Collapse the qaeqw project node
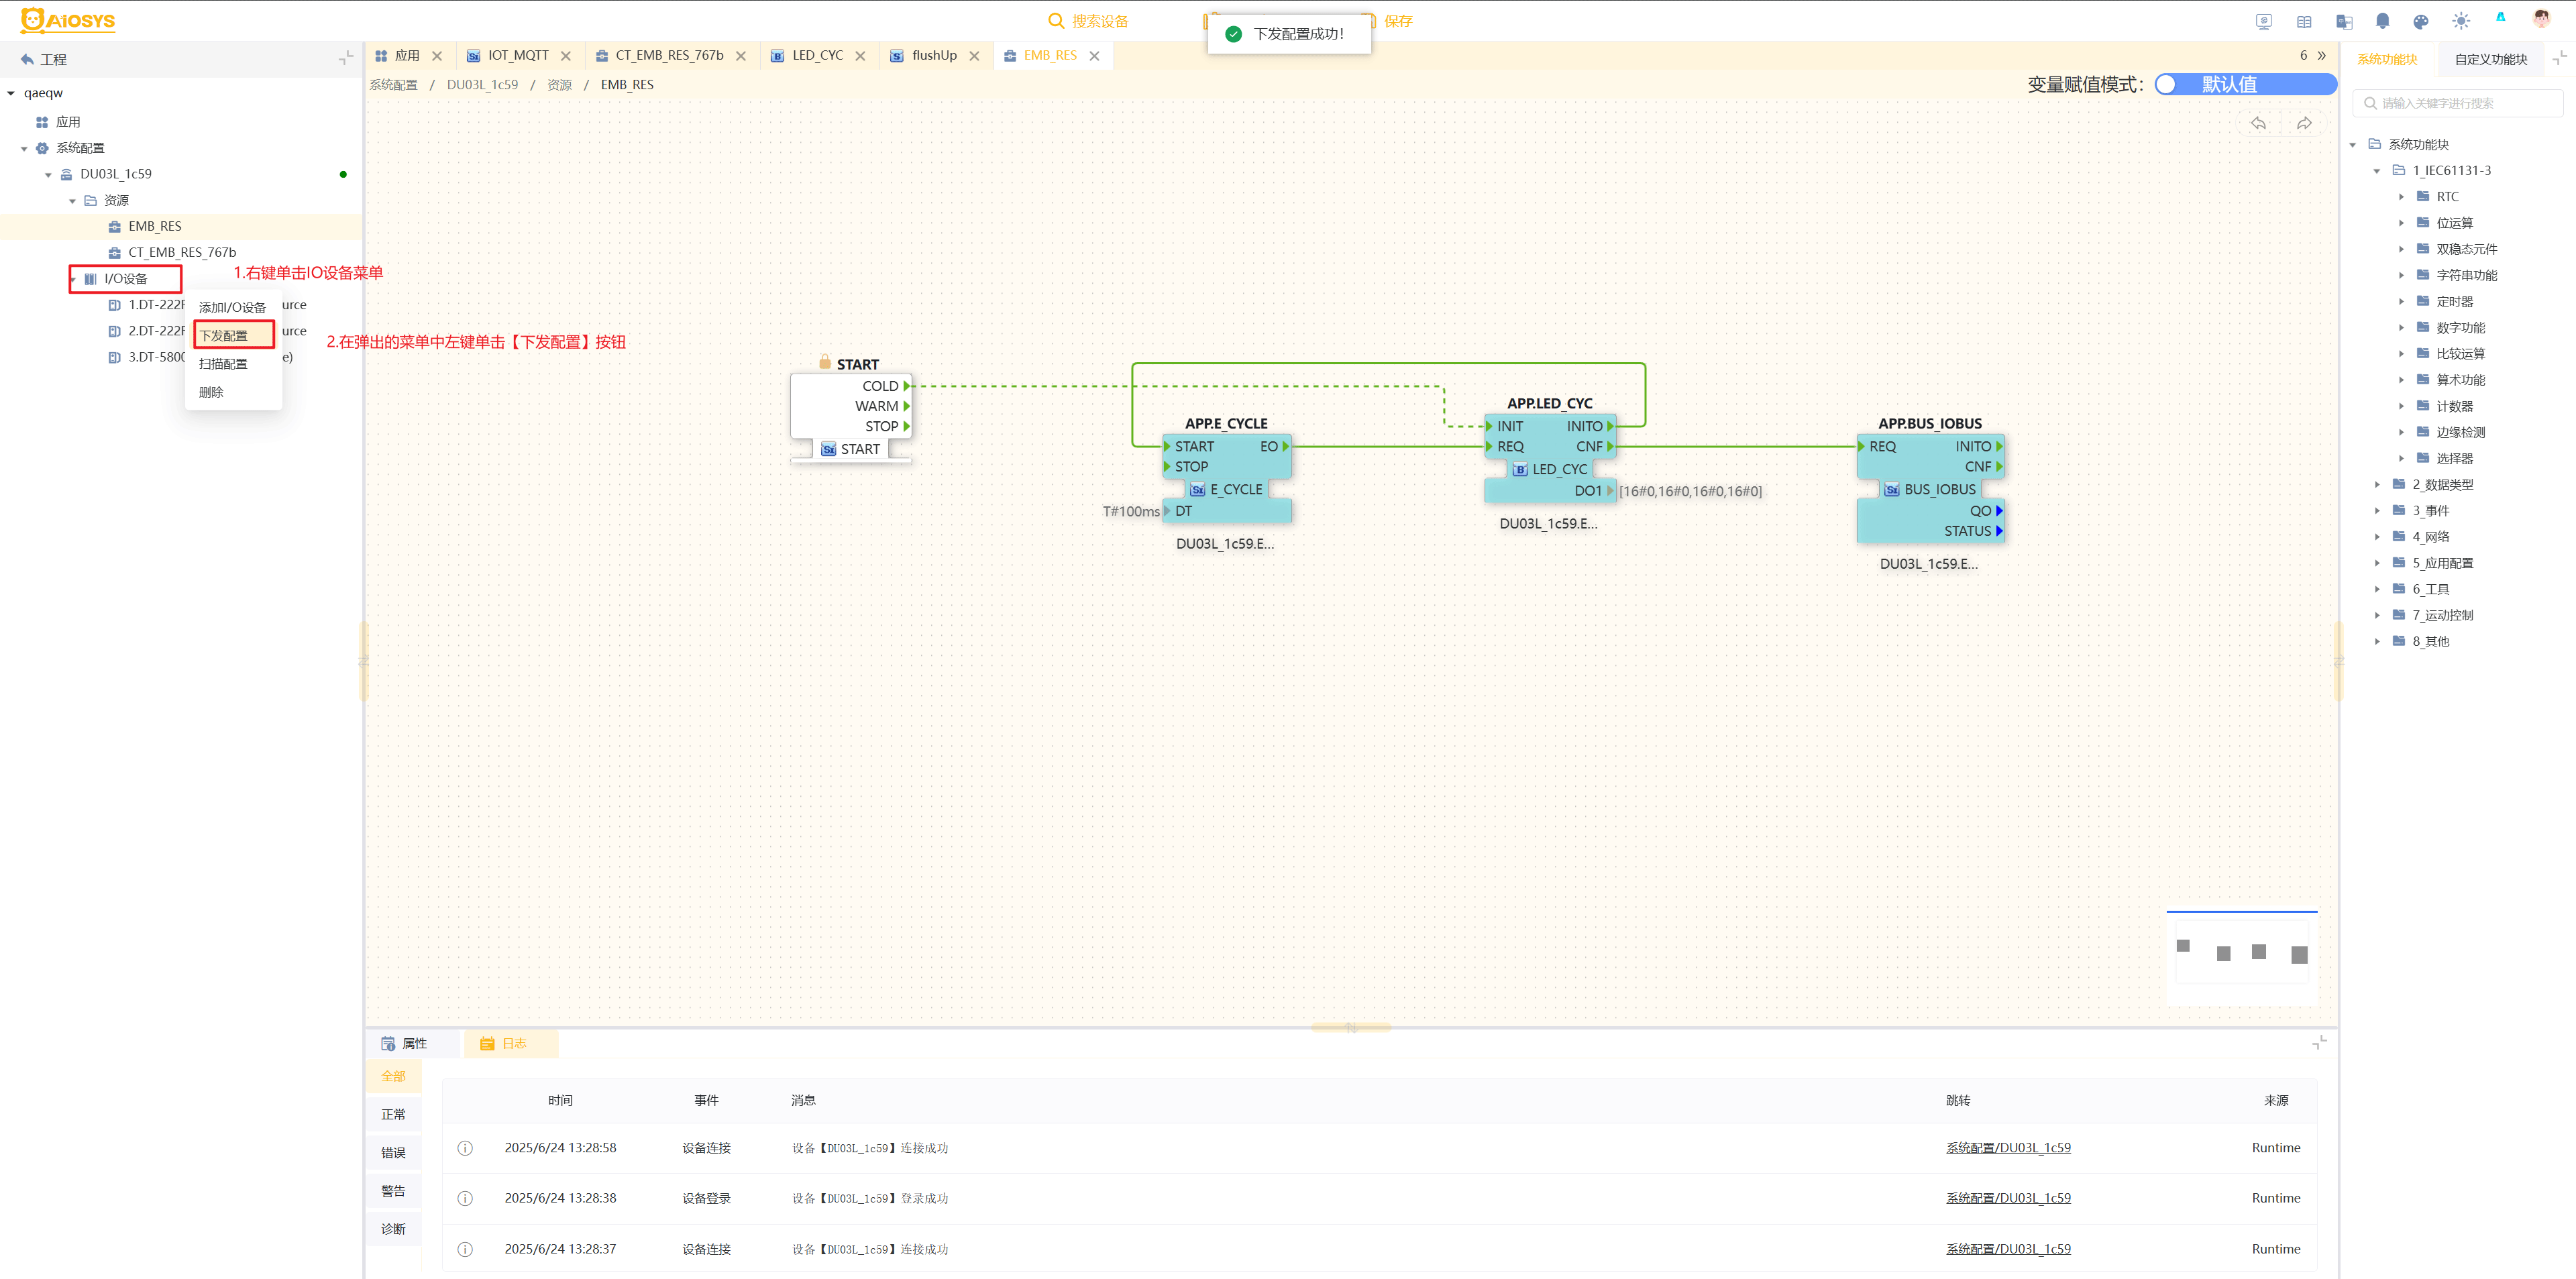The width and height of the screenshot is (2576, 1279). 11,93
